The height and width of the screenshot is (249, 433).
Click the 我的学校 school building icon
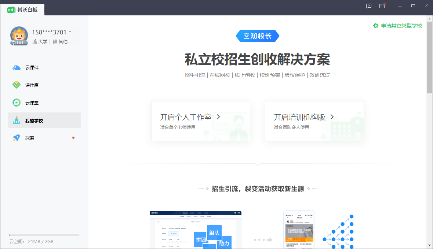click(17, 120)
